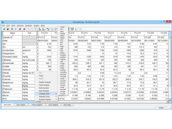This screenshot has width=172, height=129.
Task: Click the fit-to-window icon after the magnifiers
Action: tap(36, 29)
